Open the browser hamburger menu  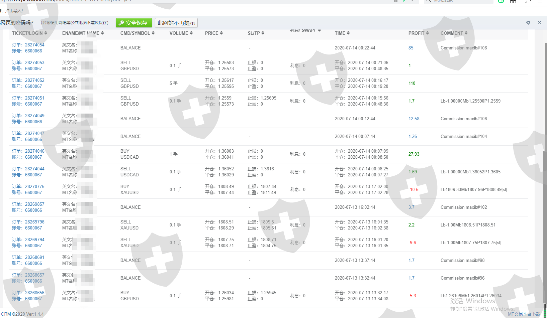tap(540, 1)
